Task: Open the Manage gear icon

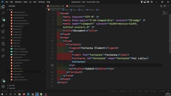Action: pyautogui.click(x=3, y=86)
